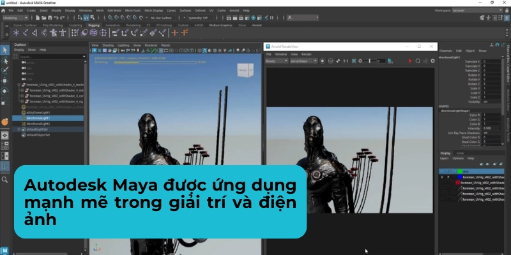Open the Workspace General dropdown
511x255 pixels.
(477, 10)
